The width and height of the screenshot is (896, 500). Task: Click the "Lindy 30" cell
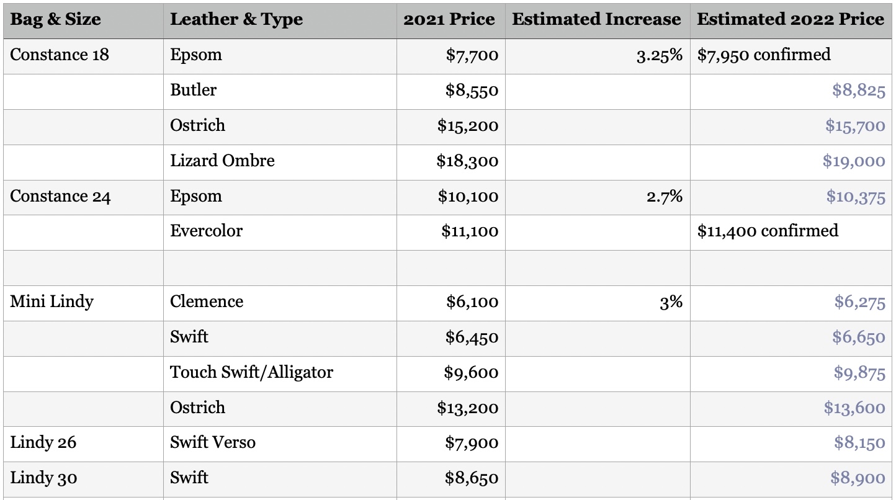click(x=44, y=478)
